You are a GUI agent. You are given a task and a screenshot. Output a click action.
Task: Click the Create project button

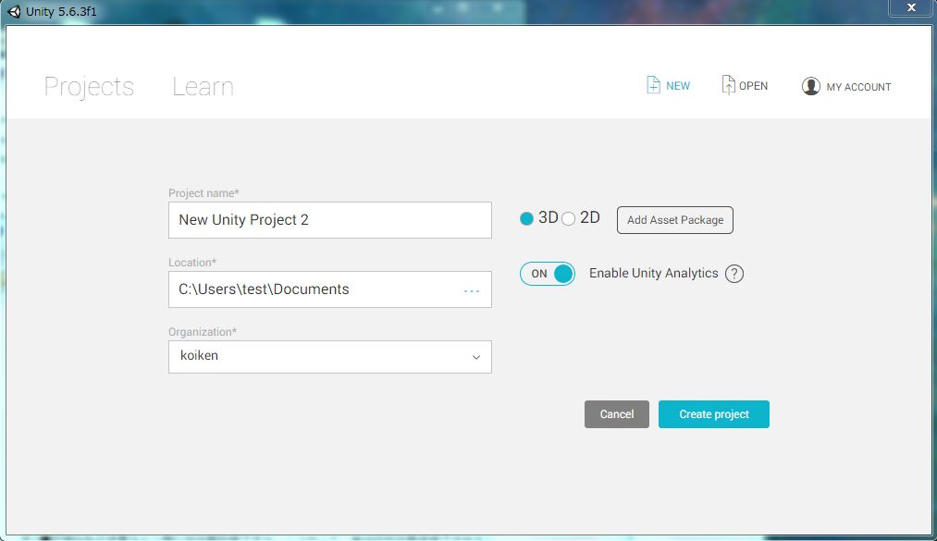coord(713,414)
